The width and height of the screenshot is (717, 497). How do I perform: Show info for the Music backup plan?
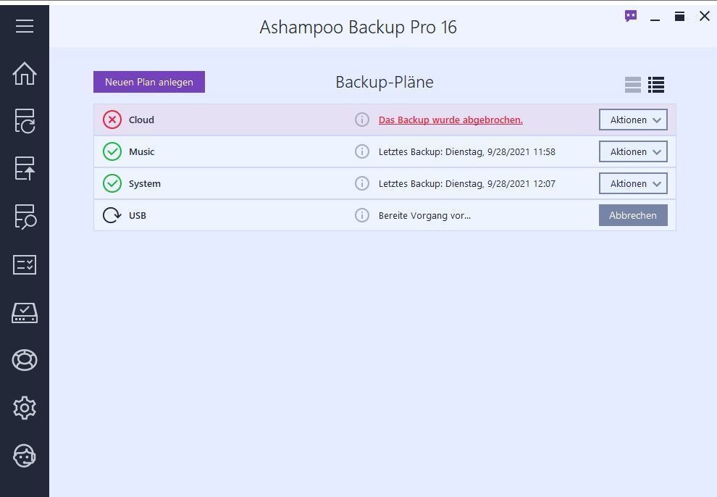(362, 151)
